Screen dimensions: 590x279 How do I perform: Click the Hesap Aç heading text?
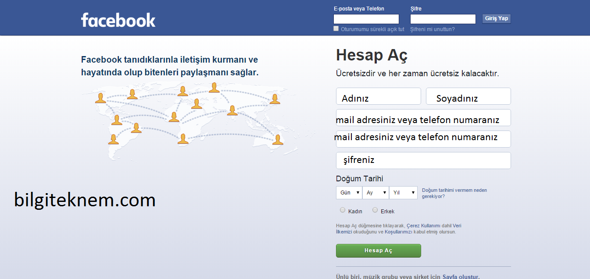click(372, 56)
